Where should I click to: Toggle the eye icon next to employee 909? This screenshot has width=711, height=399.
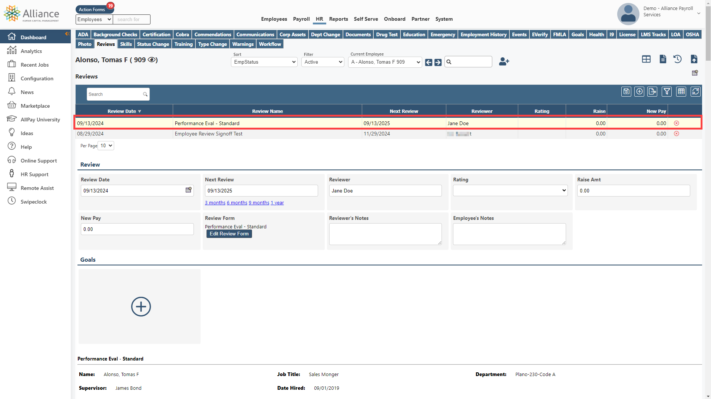(x=152, y=60)
